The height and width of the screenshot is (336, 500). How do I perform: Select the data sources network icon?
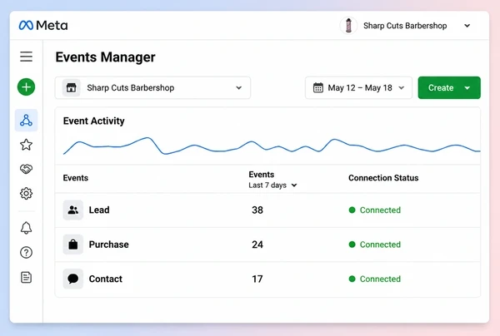coord(26,121)
